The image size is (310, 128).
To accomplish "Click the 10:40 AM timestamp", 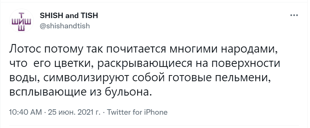I will (x=26, y=112).
